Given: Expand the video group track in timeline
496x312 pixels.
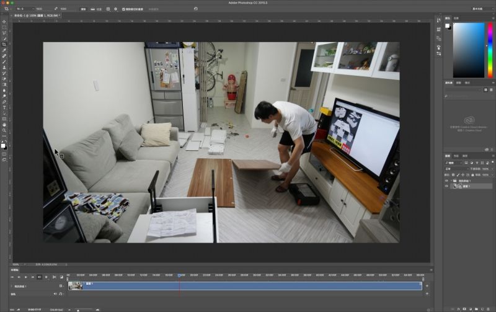Looking at the screenshot, I should (x=12, y=286).
